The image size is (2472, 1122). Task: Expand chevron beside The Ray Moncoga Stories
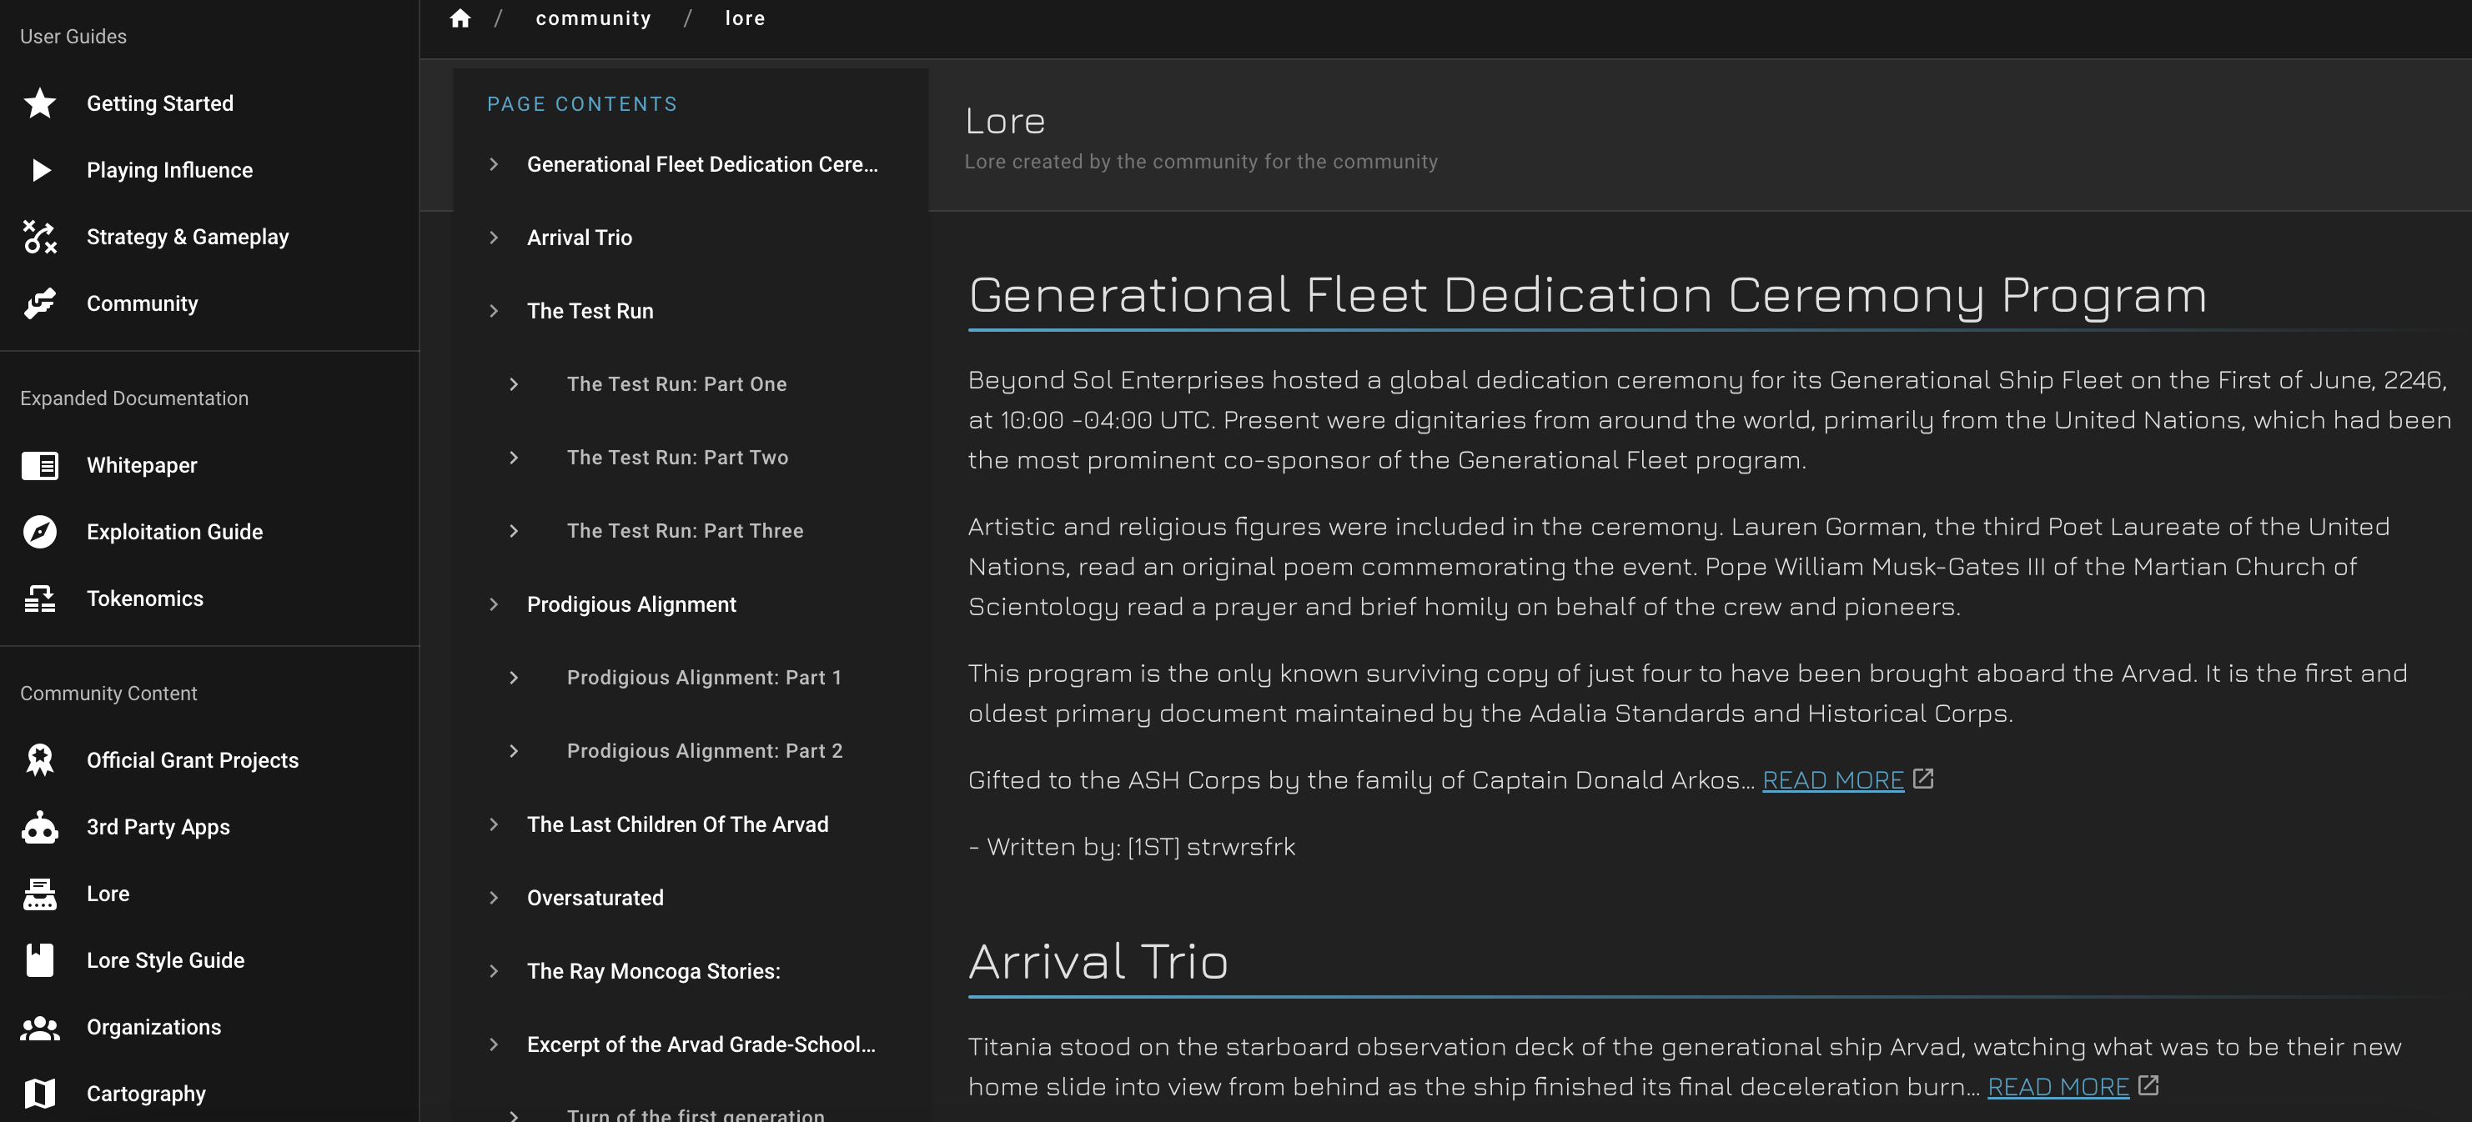[493, 970]
